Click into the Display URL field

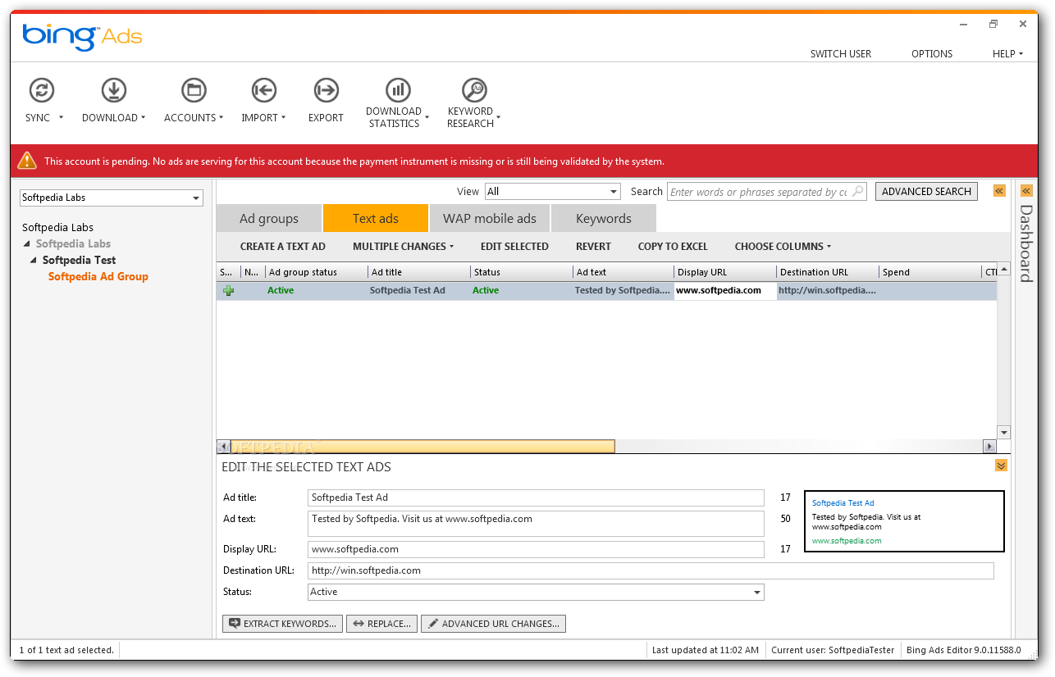tap(536, 549)
